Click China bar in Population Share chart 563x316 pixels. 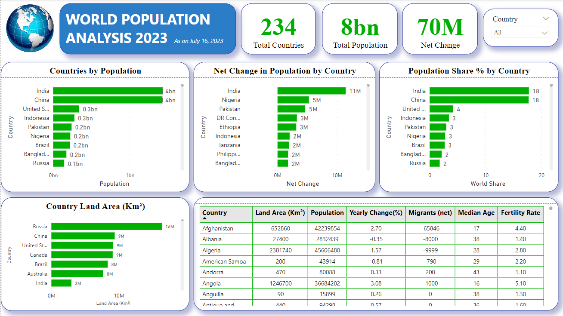(x=479, y=100)
